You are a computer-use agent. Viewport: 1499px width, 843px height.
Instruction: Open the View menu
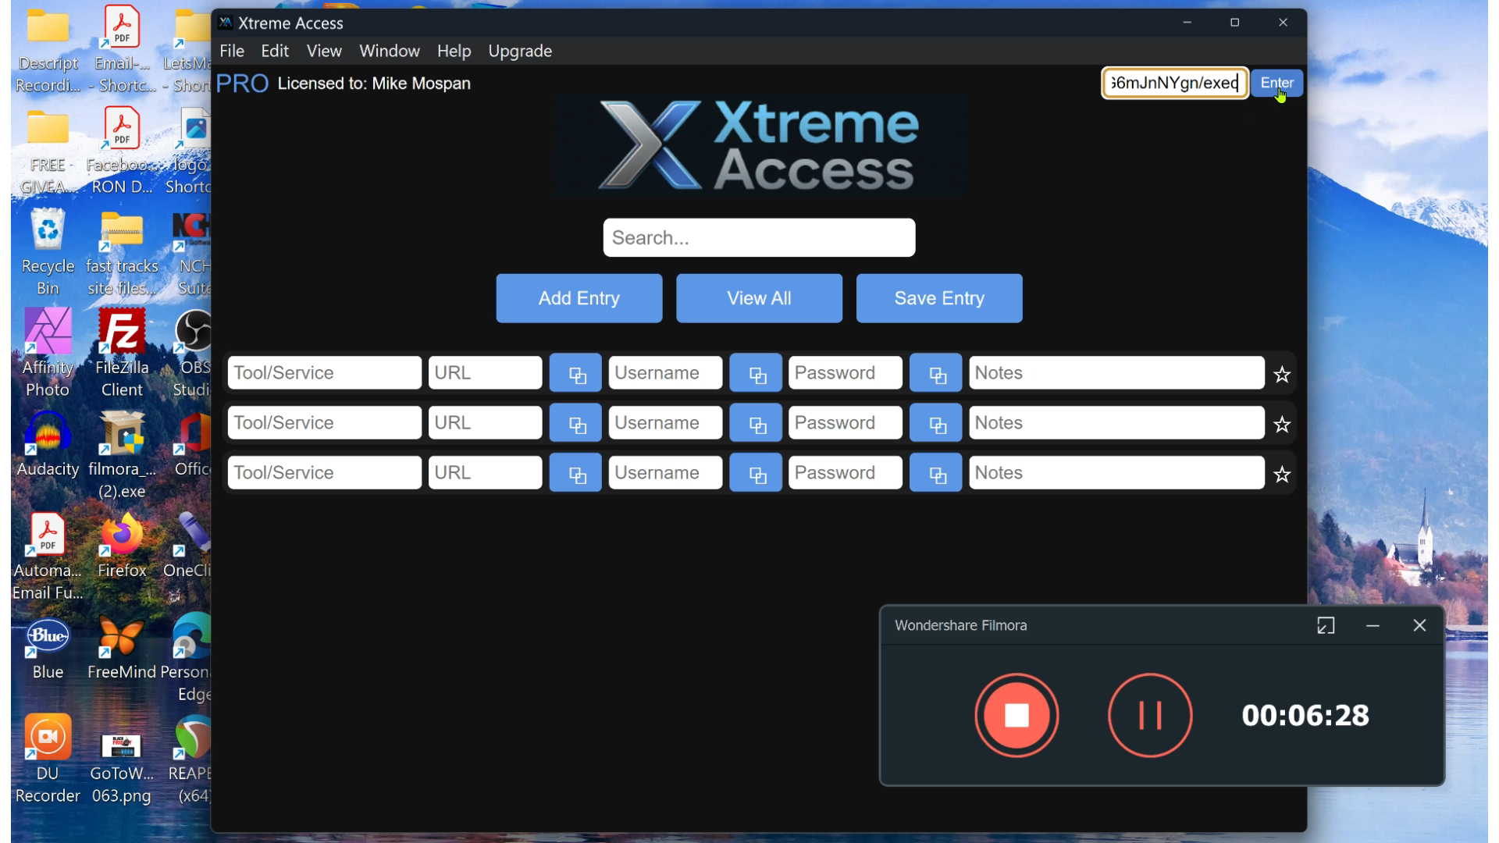324,51
